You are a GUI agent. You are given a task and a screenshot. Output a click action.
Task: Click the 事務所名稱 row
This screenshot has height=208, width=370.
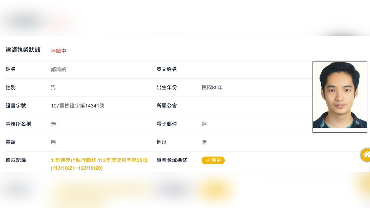click(x=18, y=124)
